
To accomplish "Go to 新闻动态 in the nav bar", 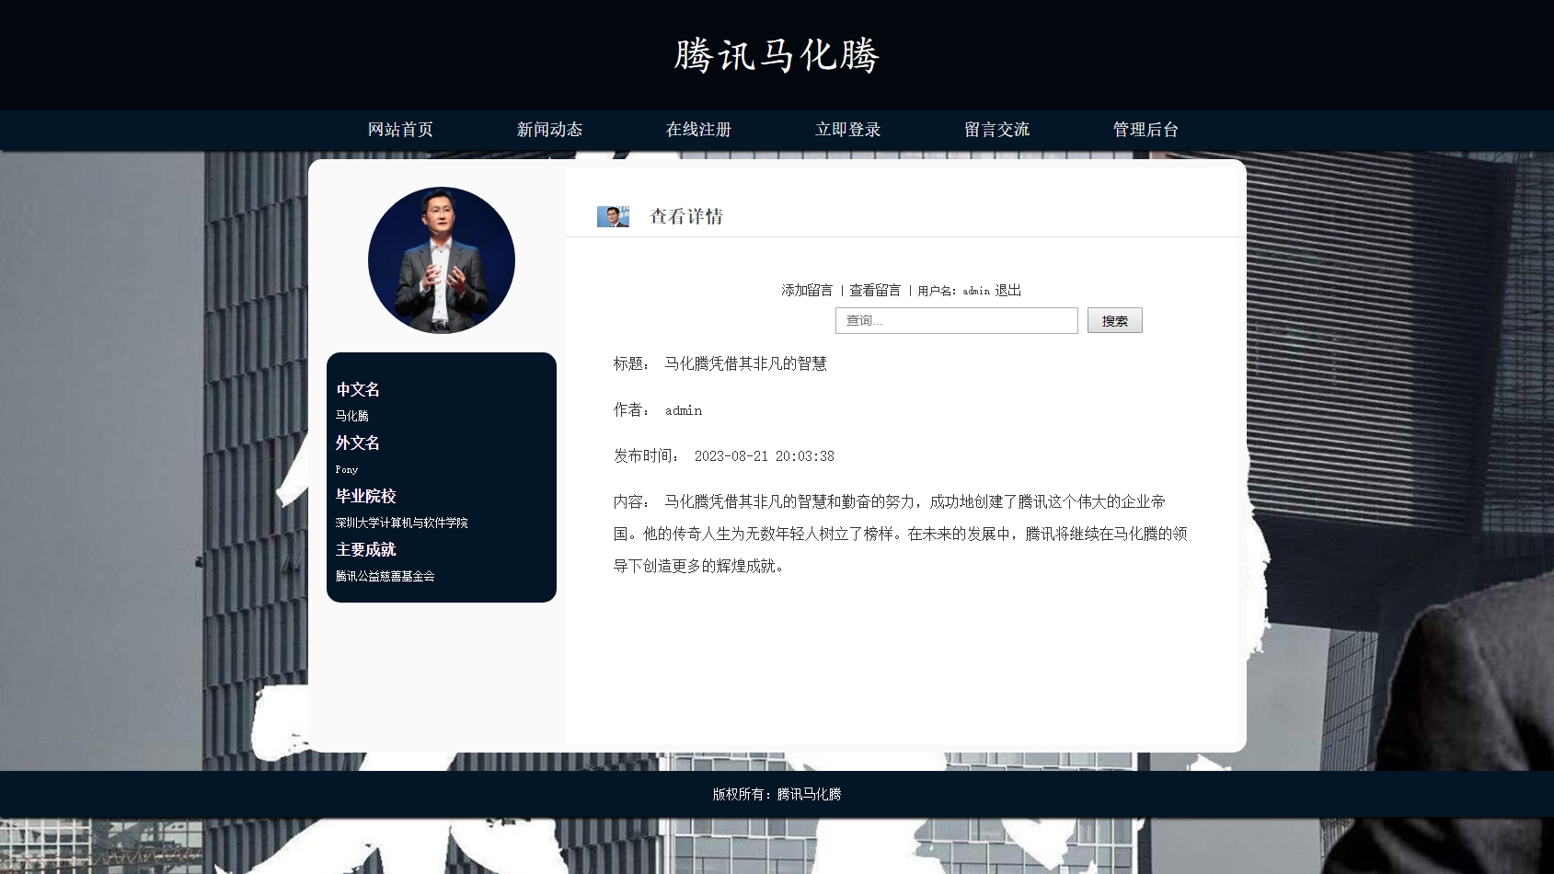I will click(x=549, y=130).
